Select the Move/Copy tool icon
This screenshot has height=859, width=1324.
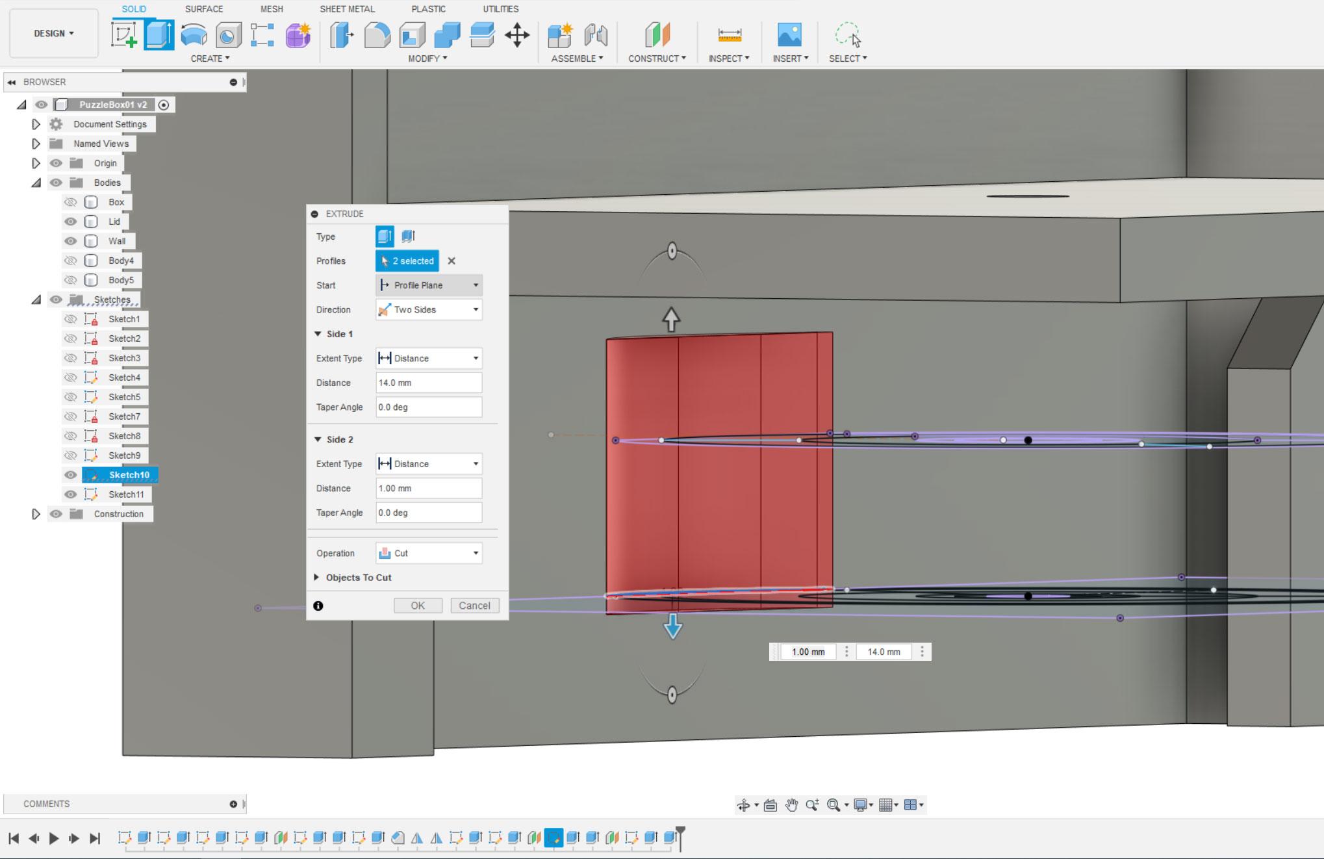click(x=518, y=34)
